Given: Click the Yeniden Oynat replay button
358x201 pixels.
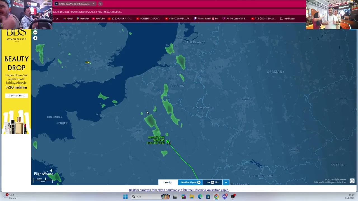Looking at the screenshot, I should point(190,182).
